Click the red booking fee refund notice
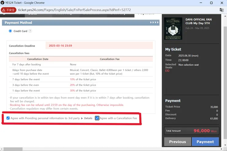 click(x=67, y=105)
